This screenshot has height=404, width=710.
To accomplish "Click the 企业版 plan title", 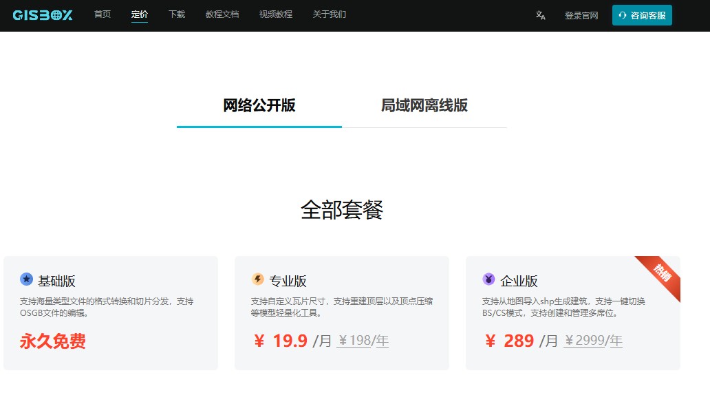I will pos(519,281).
